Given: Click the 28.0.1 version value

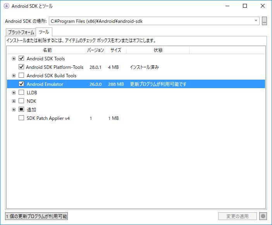Looking at the screenshot, I should 95,67.
